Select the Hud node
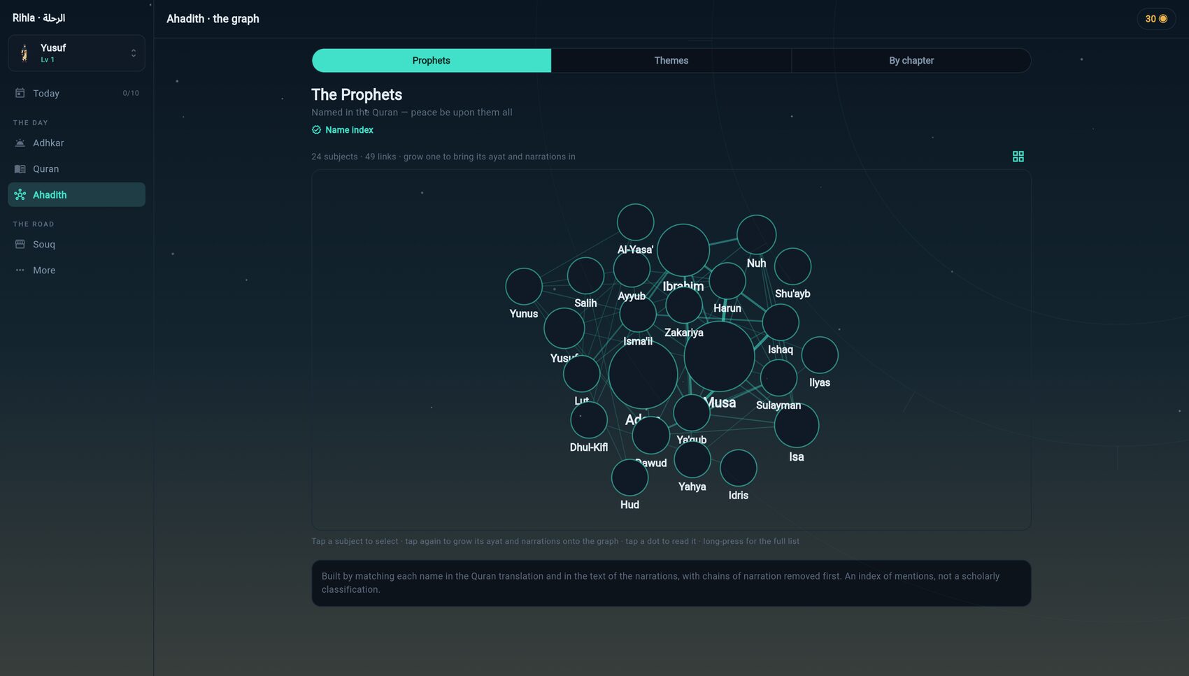 629,477
